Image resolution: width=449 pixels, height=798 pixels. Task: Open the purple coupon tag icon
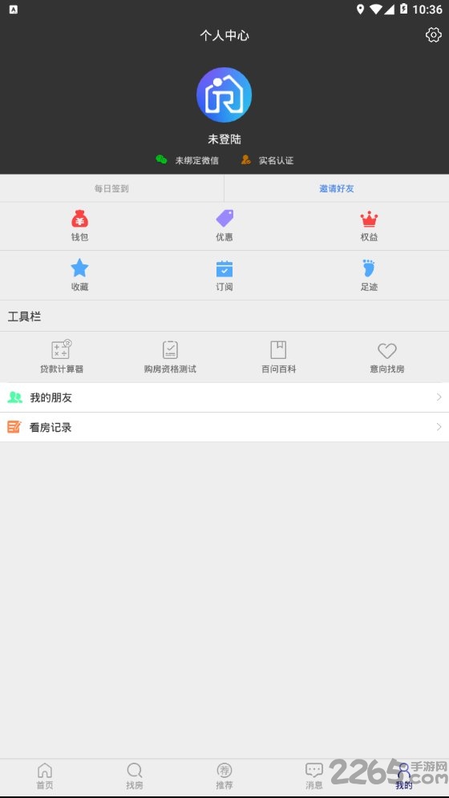(224, 219)
